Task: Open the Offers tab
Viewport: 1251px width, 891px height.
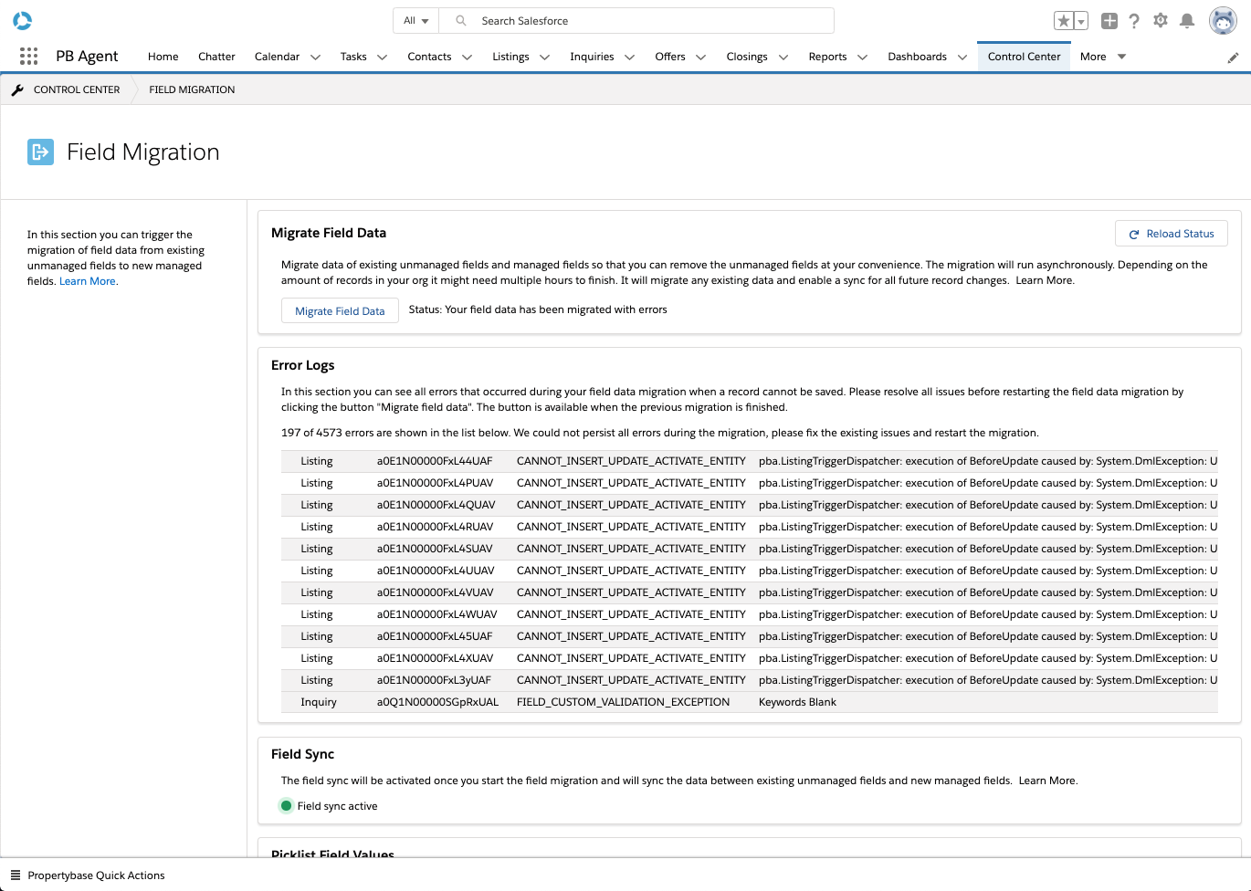Action: 670,57
